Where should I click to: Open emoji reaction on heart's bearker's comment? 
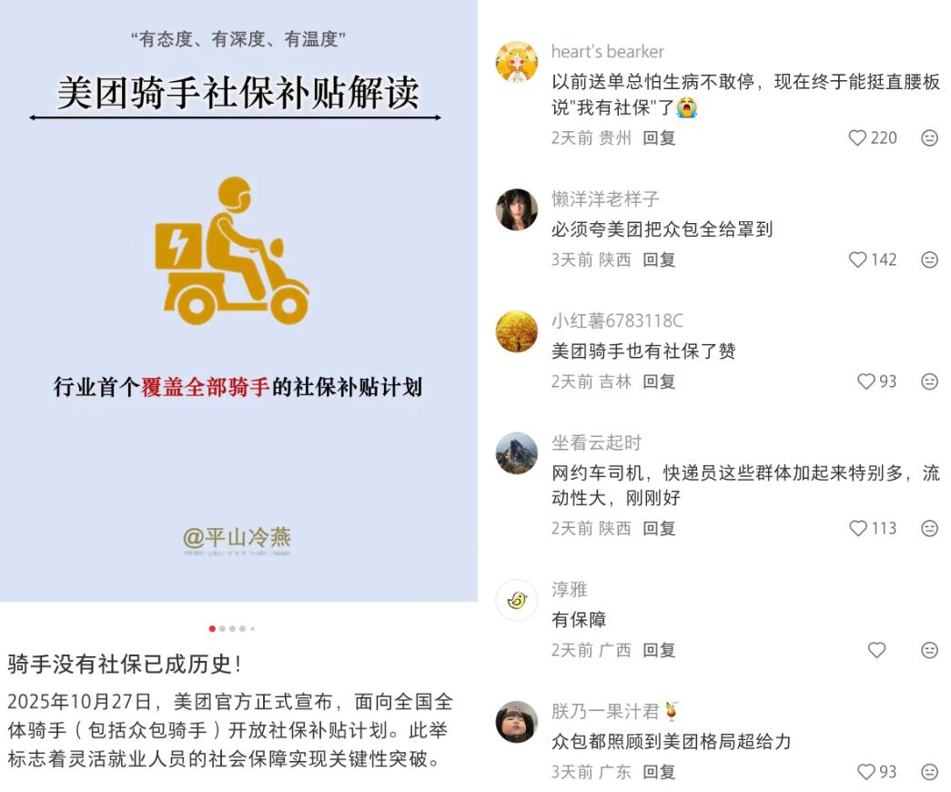[x=929, y=137]
